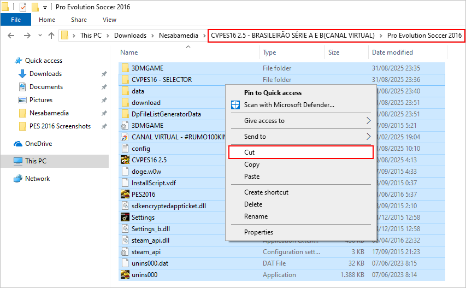Viewport: 466px width, 288px height.
Task: Expand the Give access to submenu arrow
Action: click(x=368, y=121)
